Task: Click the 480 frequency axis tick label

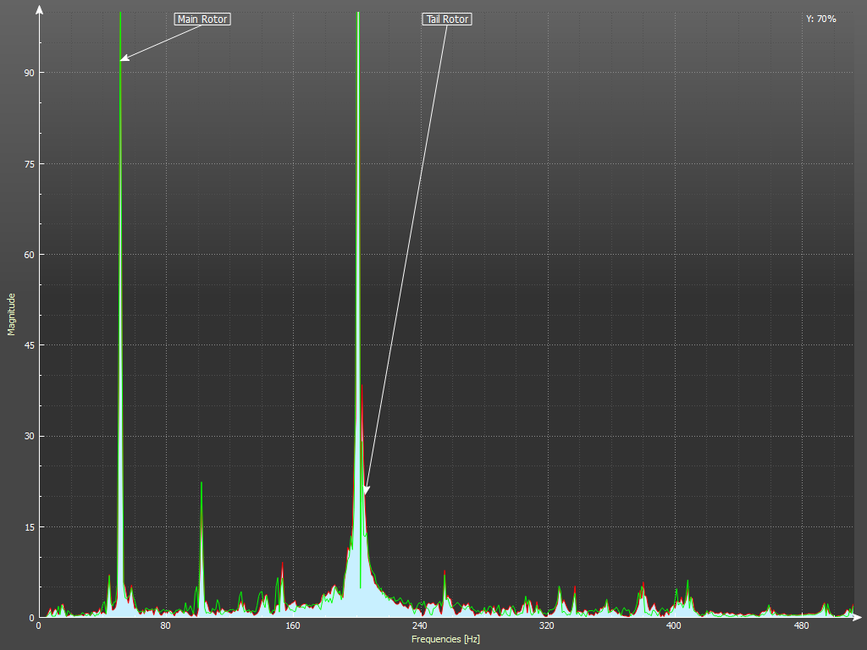Action: 800,626
